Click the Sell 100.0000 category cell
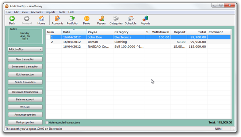241x137 pixels. point(129,47)
